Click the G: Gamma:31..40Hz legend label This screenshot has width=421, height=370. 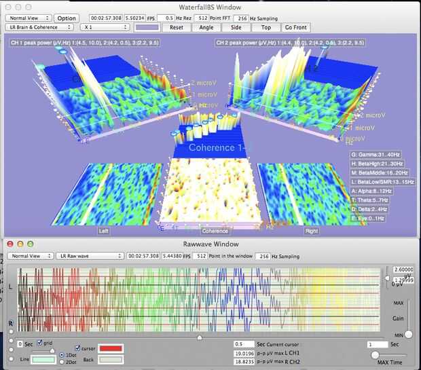(x=376, y=155)
